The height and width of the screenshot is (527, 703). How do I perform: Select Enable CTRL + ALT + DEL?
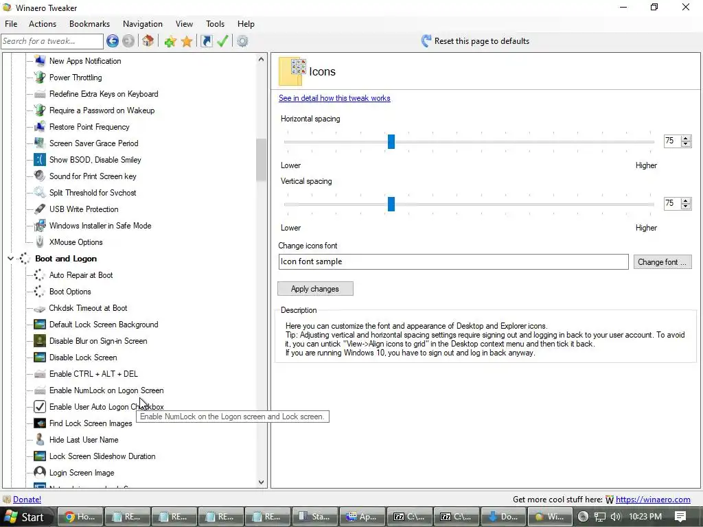coord(93,374)
